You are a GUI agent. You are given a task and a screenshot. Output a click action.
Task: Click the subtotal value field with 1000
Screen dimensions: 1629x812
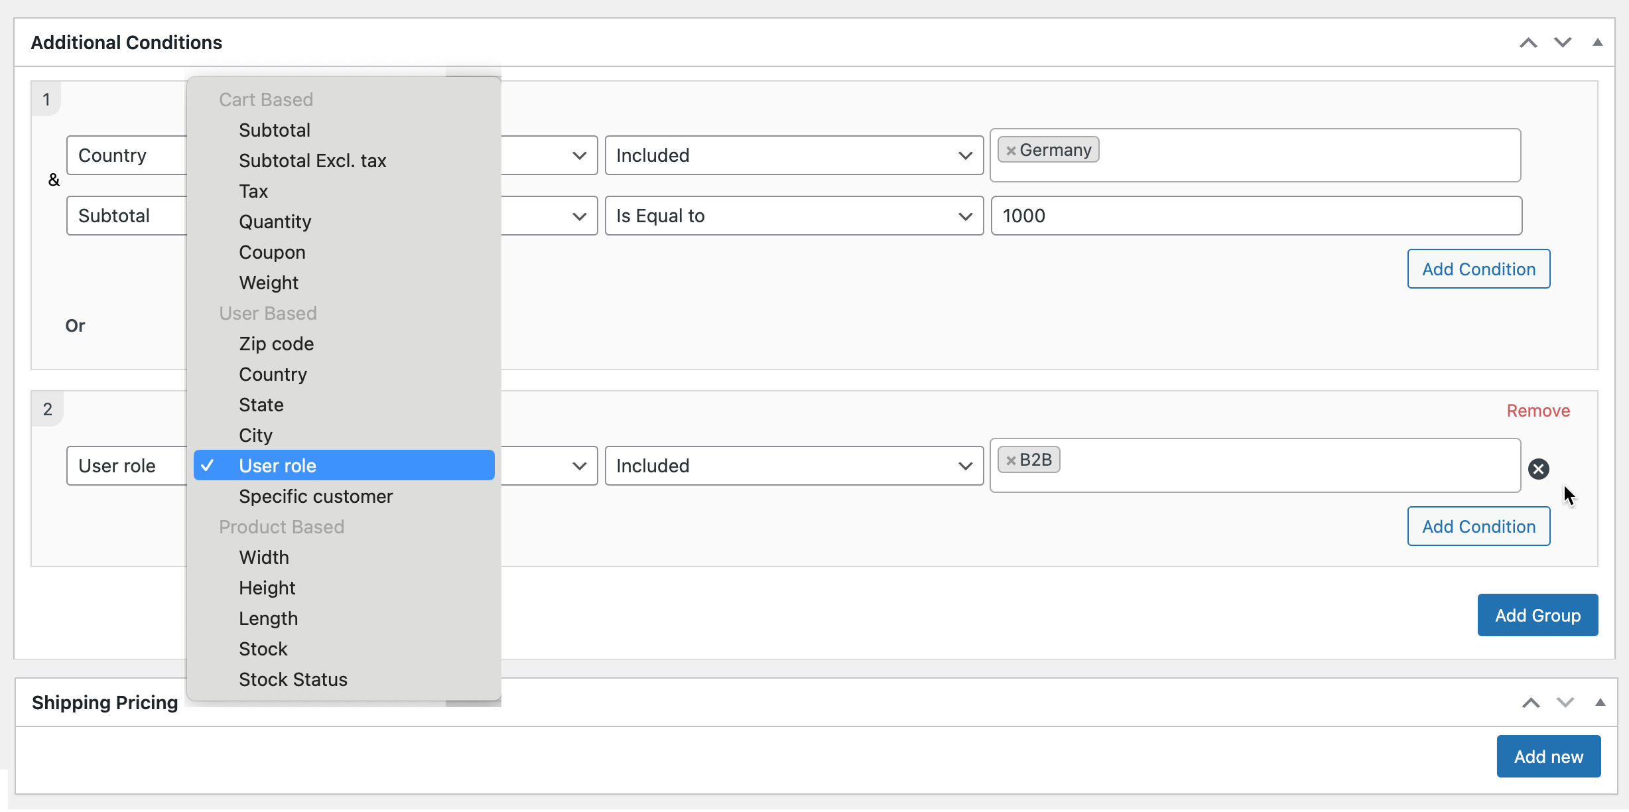[1256, 216]
